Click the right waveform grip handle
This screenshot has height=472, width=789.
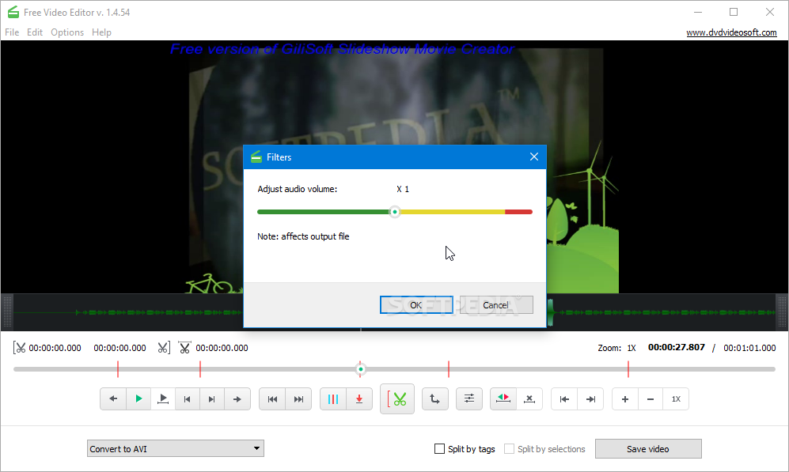pyautogui.click(x=781, y=312)
